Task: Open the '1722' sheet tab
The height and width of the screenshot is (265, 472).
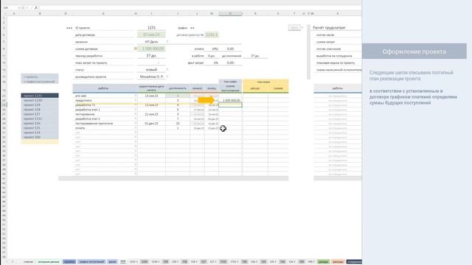Action: point(223,262)
